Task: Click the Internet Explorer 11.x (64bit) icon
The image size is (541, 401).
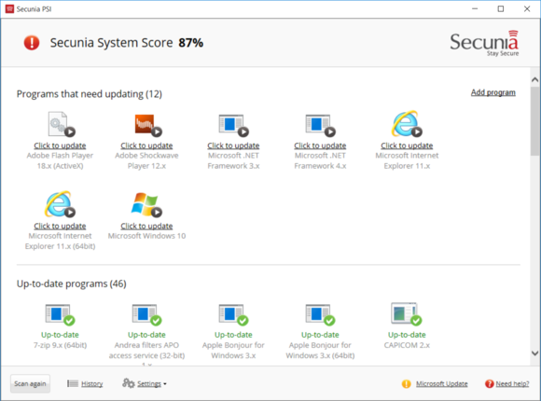Action: [x=60, y=204]
